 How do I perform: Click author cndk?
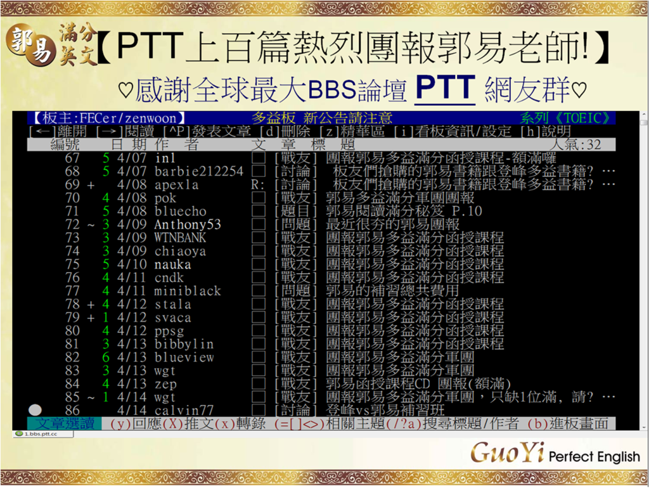169,278
